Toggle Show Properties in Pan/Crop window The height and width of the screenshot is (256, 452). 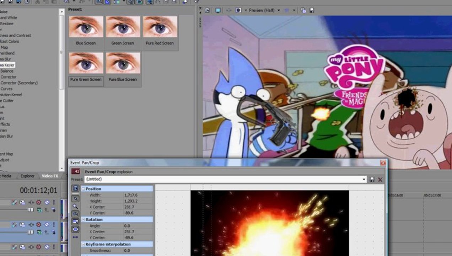[75, 188]
